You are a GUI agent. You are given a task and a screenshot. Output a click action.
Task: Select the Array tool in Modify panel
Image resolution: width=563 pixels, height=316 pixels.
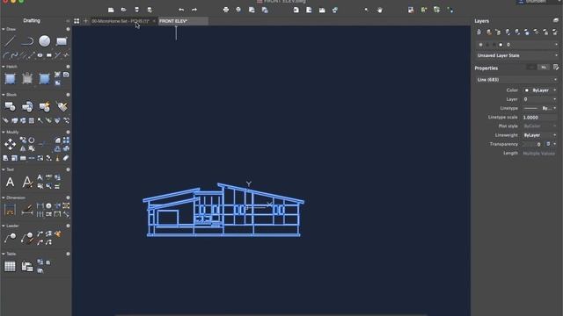(66, 140)
